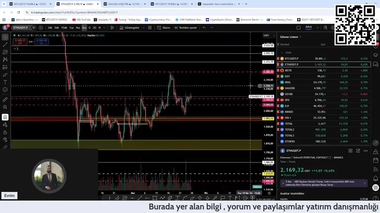Sort watchlist by the Sembol column
380x213 pixels.
[x=284, y=44]
